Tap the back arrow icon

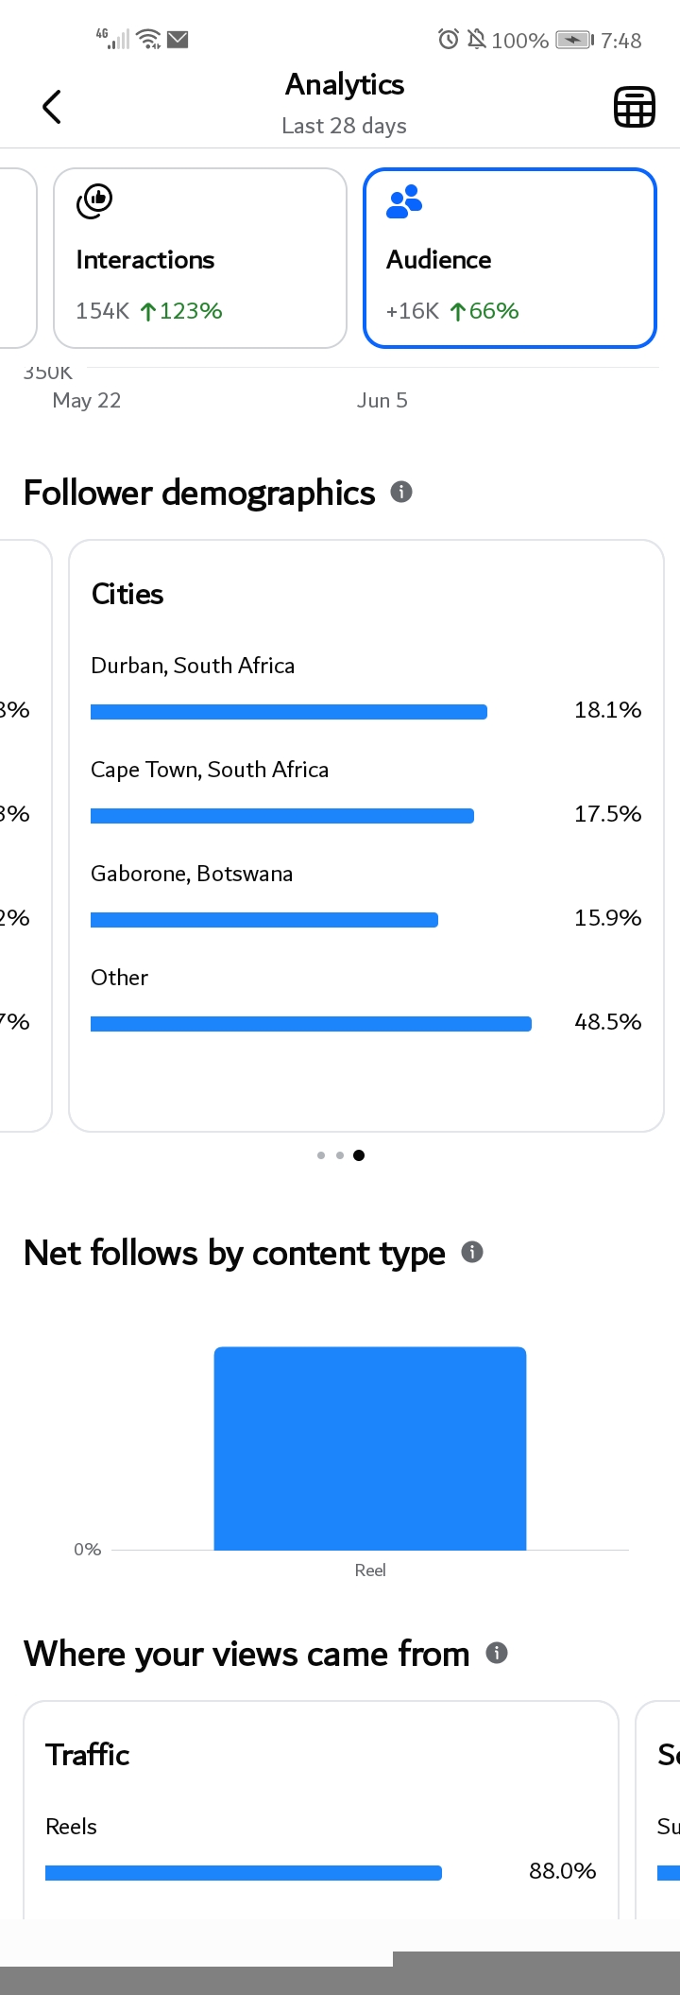click(52, 107)
